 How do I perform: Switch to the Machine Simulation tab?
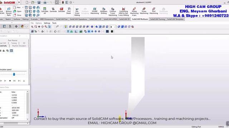coord(19,46)
